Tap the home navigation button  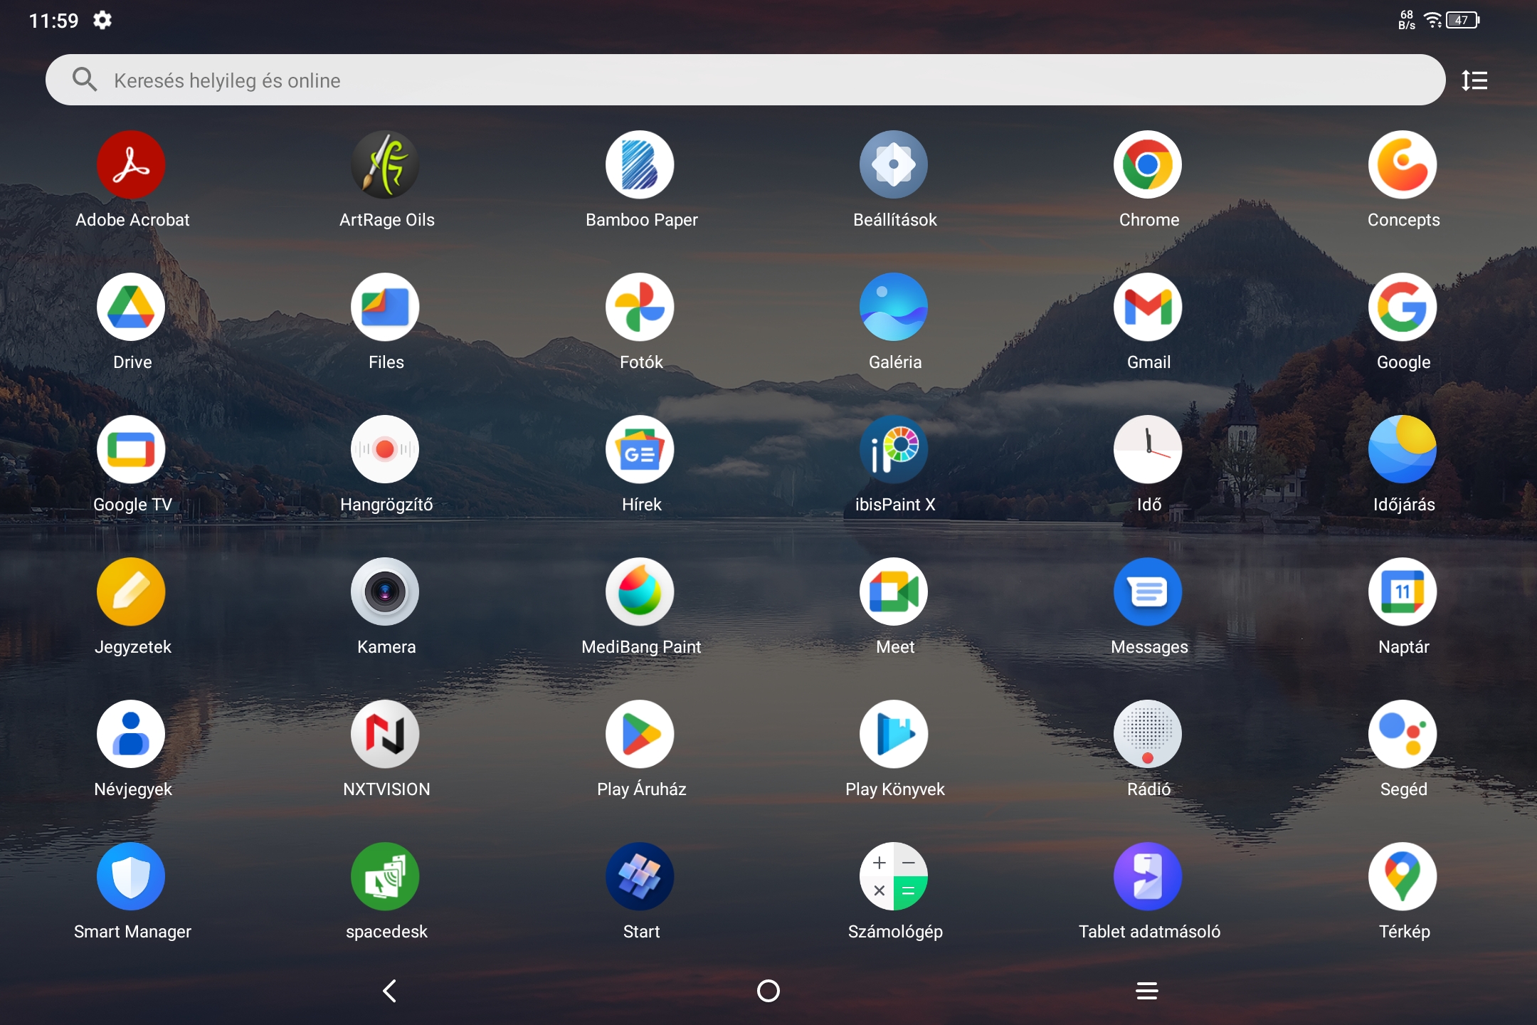[x=768, y=990]
